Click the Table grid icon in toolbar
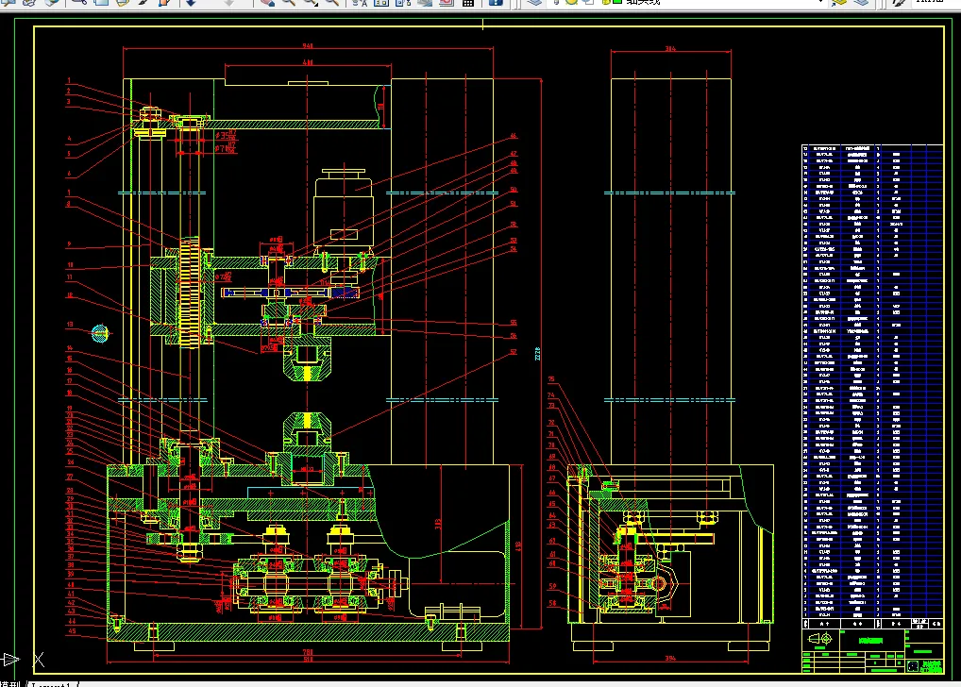961x687 pixels. click(468, 3)
